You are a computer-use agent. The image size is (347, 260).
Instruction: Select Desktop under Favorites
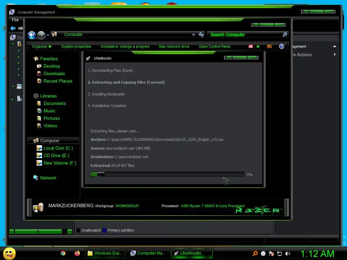52,66
